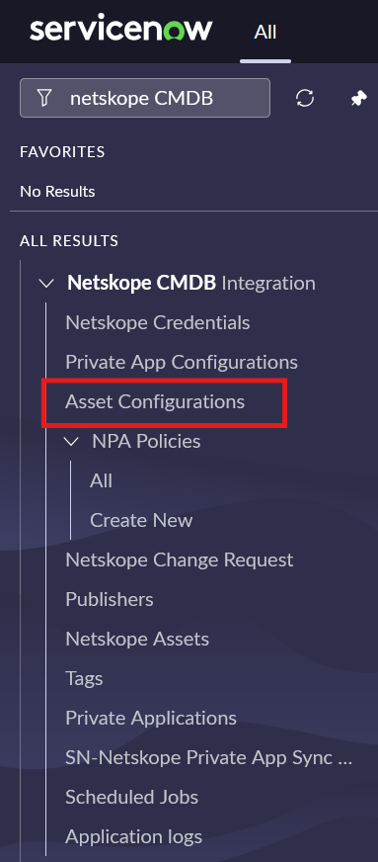The width and height of the screenshot is (378, 862).
Task: Click the ServiceNow logo
Action: coord(120,30)
